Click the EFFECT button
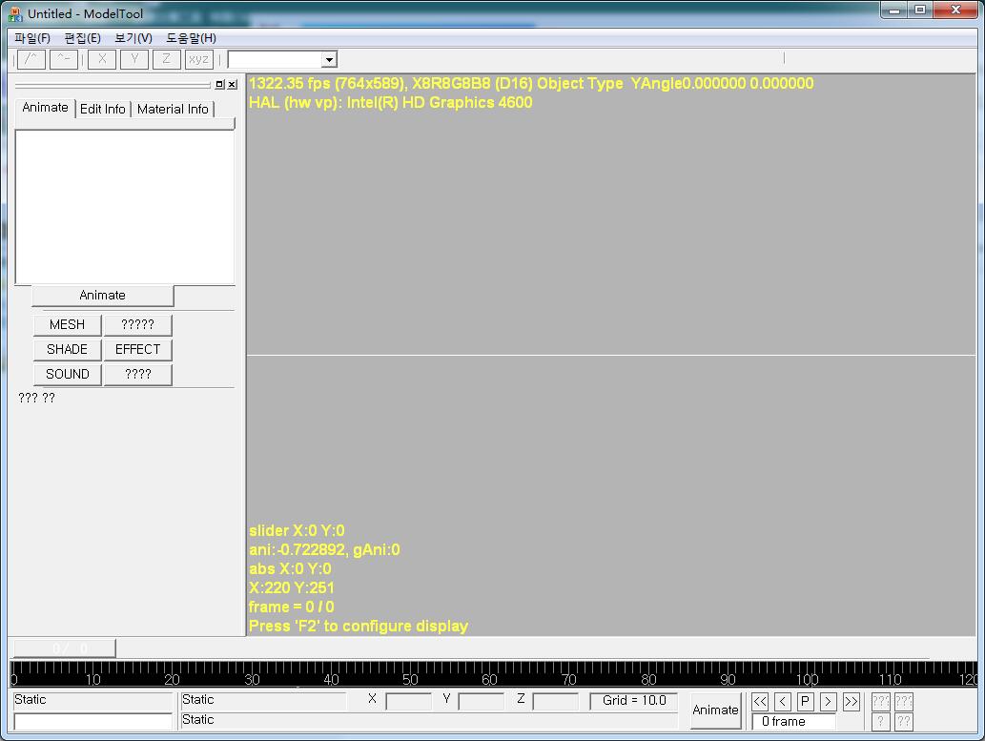The width and height of the screenshot is (985, 741). [x=137, y=349]
